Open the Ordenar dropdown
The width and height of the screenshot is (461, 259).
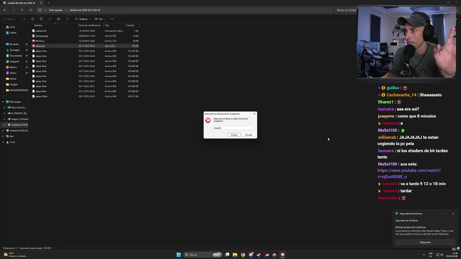(x=82, y=19)
